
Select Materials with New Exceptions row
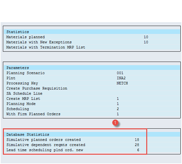[92, 42]
